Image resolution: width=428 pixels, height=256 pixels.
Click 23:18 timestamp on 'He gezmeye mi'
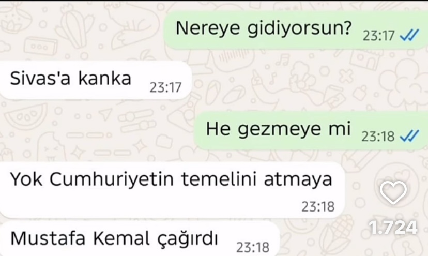[x=378, y=137]
